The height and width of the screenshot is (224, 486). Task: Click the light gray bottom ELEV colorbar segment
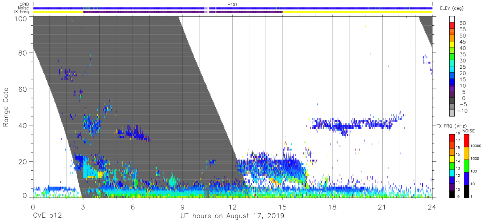452,113
